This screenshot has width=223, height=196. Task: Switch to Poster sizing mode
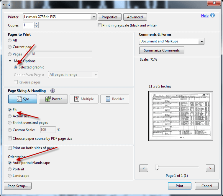[53, 99]
